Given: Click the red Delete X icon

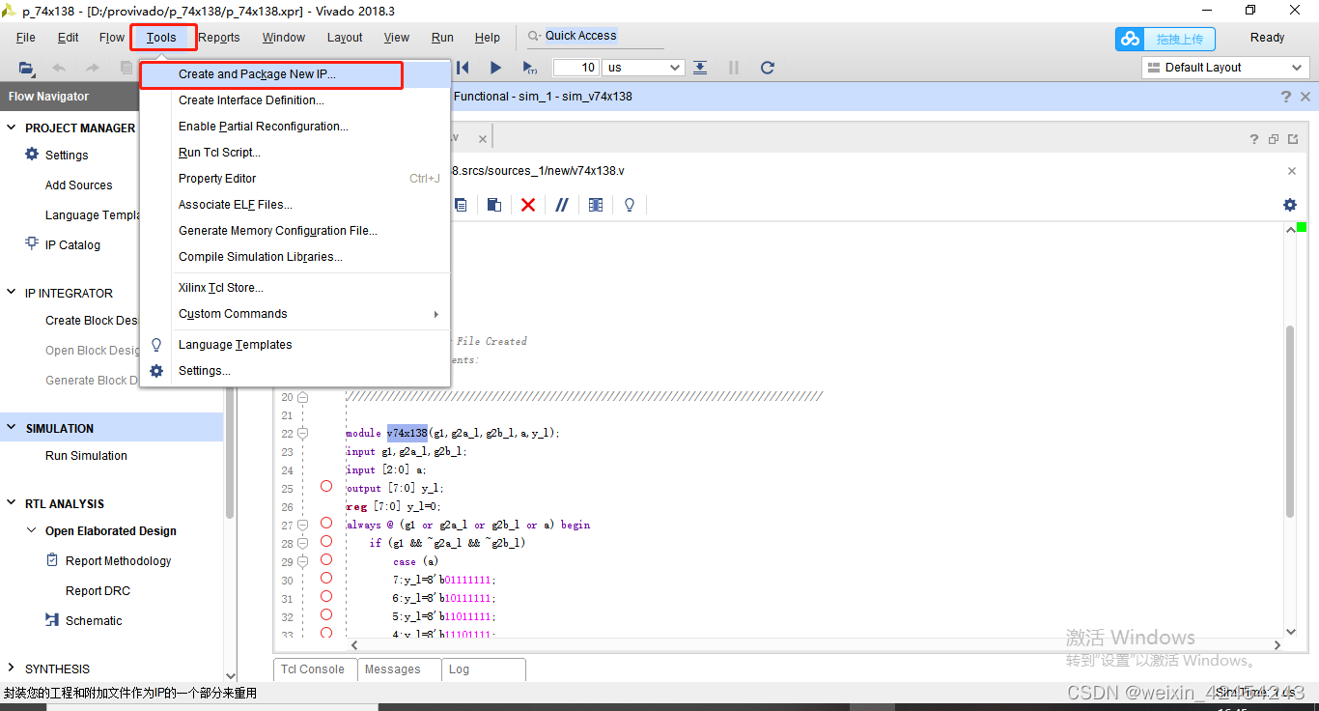Looking at the screenshot, I should [527, 205].
